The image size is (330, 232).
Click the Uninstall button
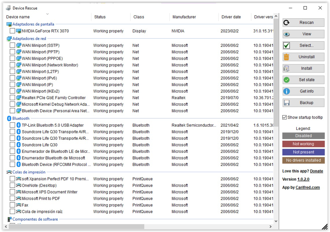tap(303, 57)
